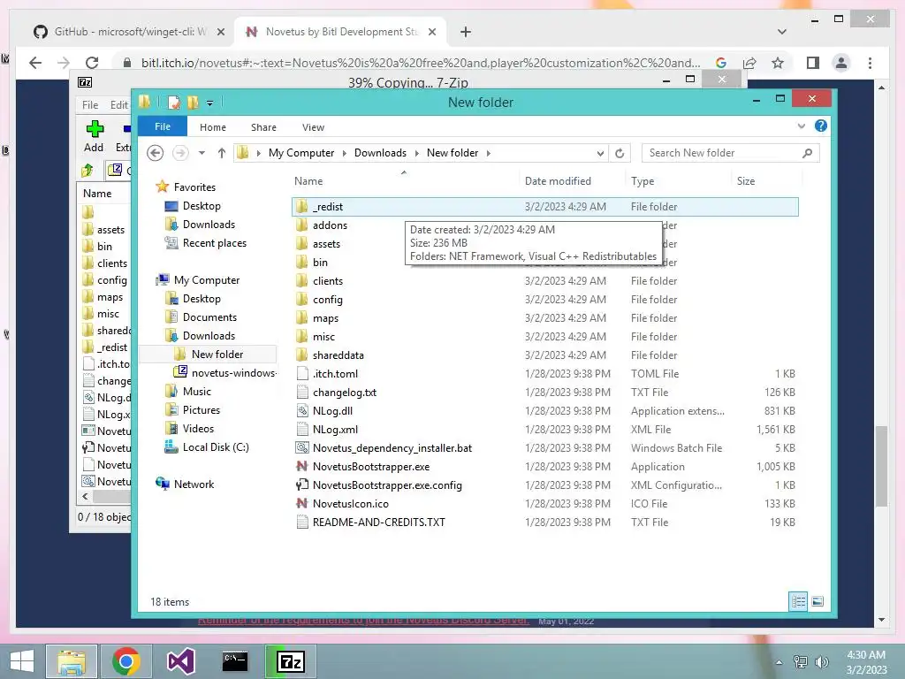Click the Chrome reload page icon

tap(92, 63)
